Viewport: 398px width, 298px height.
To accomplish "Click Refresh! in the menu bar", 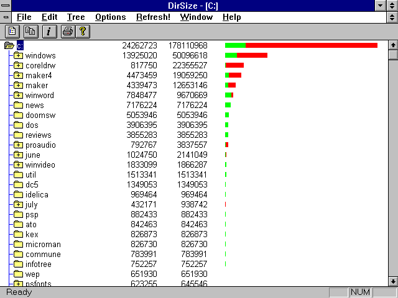I will point(153,17).
